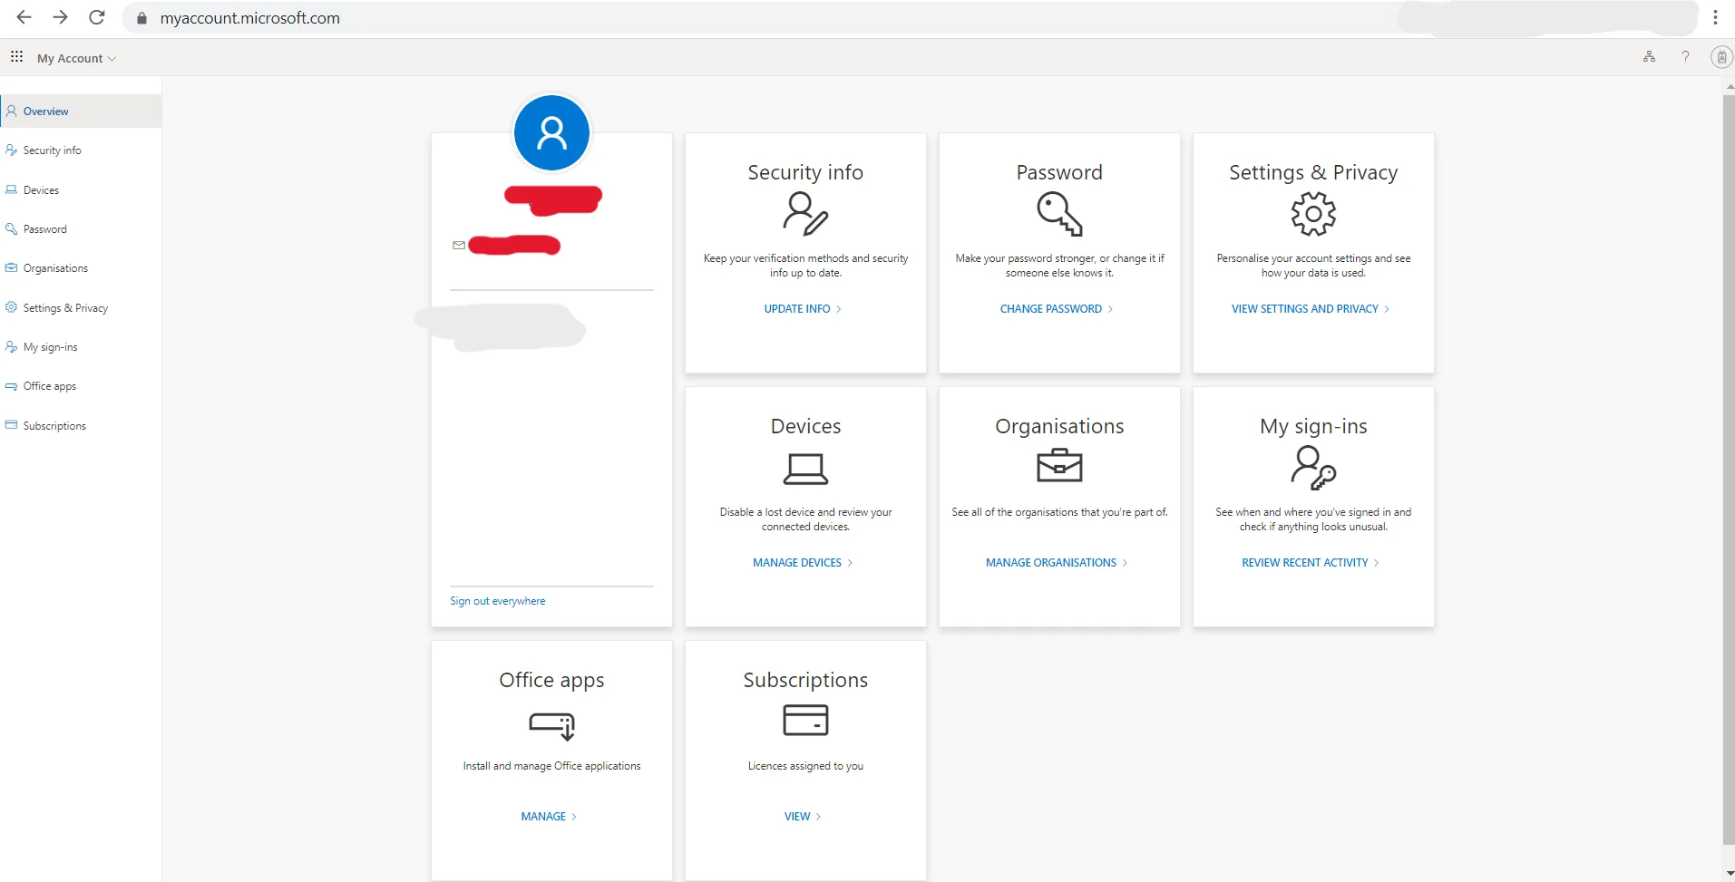Click the email envelope icon on profile card
The image size is (1735, 882).
click(459, 245)
